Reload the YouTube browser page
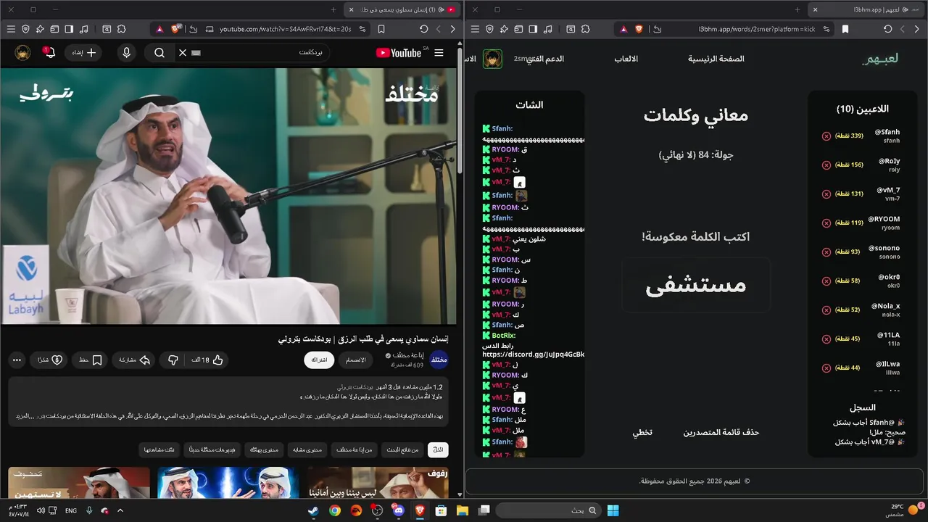 424,29
